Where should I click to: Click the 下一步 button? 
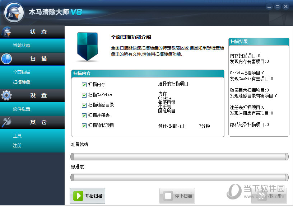click(269, 196)
